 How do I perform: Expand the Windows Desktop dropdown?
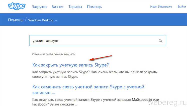(x=43, y=20)
